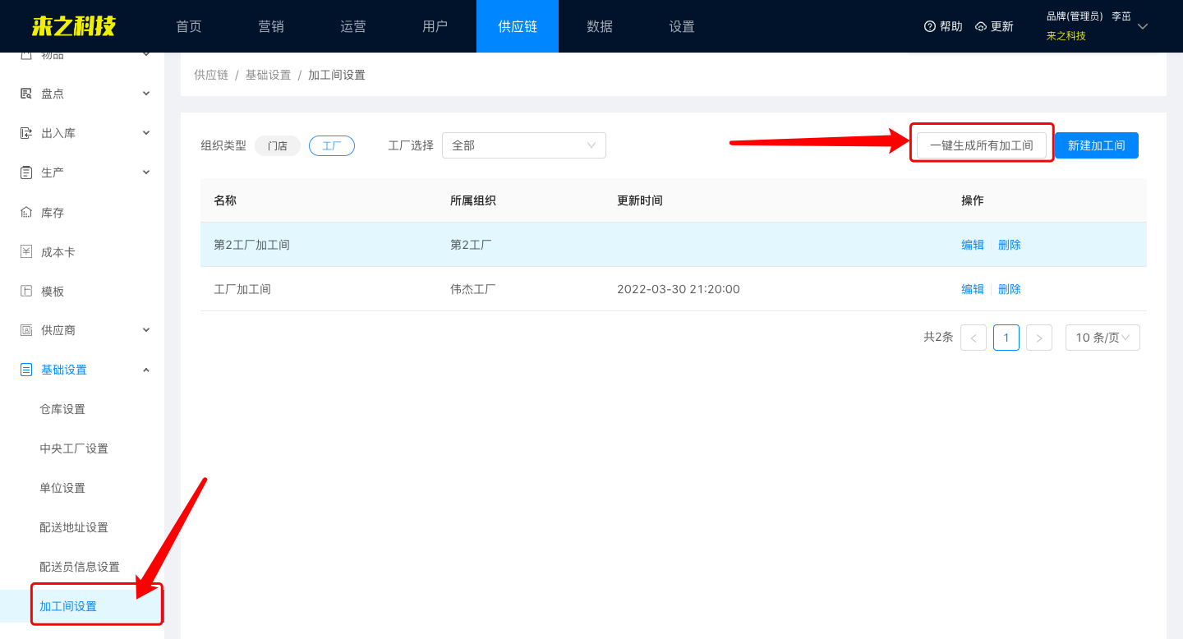Open the 供应链 top tab
The height and width of the screenshot is (639, 1183).
518,26
